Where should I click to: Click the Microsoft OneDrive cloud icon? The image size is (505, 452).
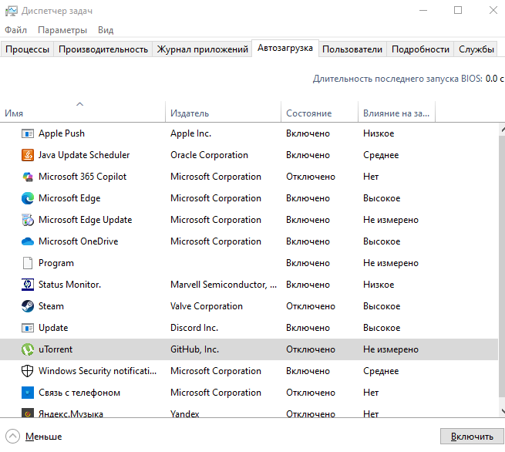(x=28, y=241)
